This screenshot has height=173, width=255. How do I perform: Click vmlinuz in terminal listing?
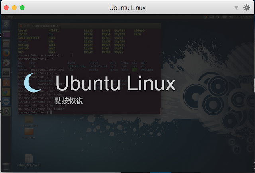pyautogui.click(x=147, y=70)
